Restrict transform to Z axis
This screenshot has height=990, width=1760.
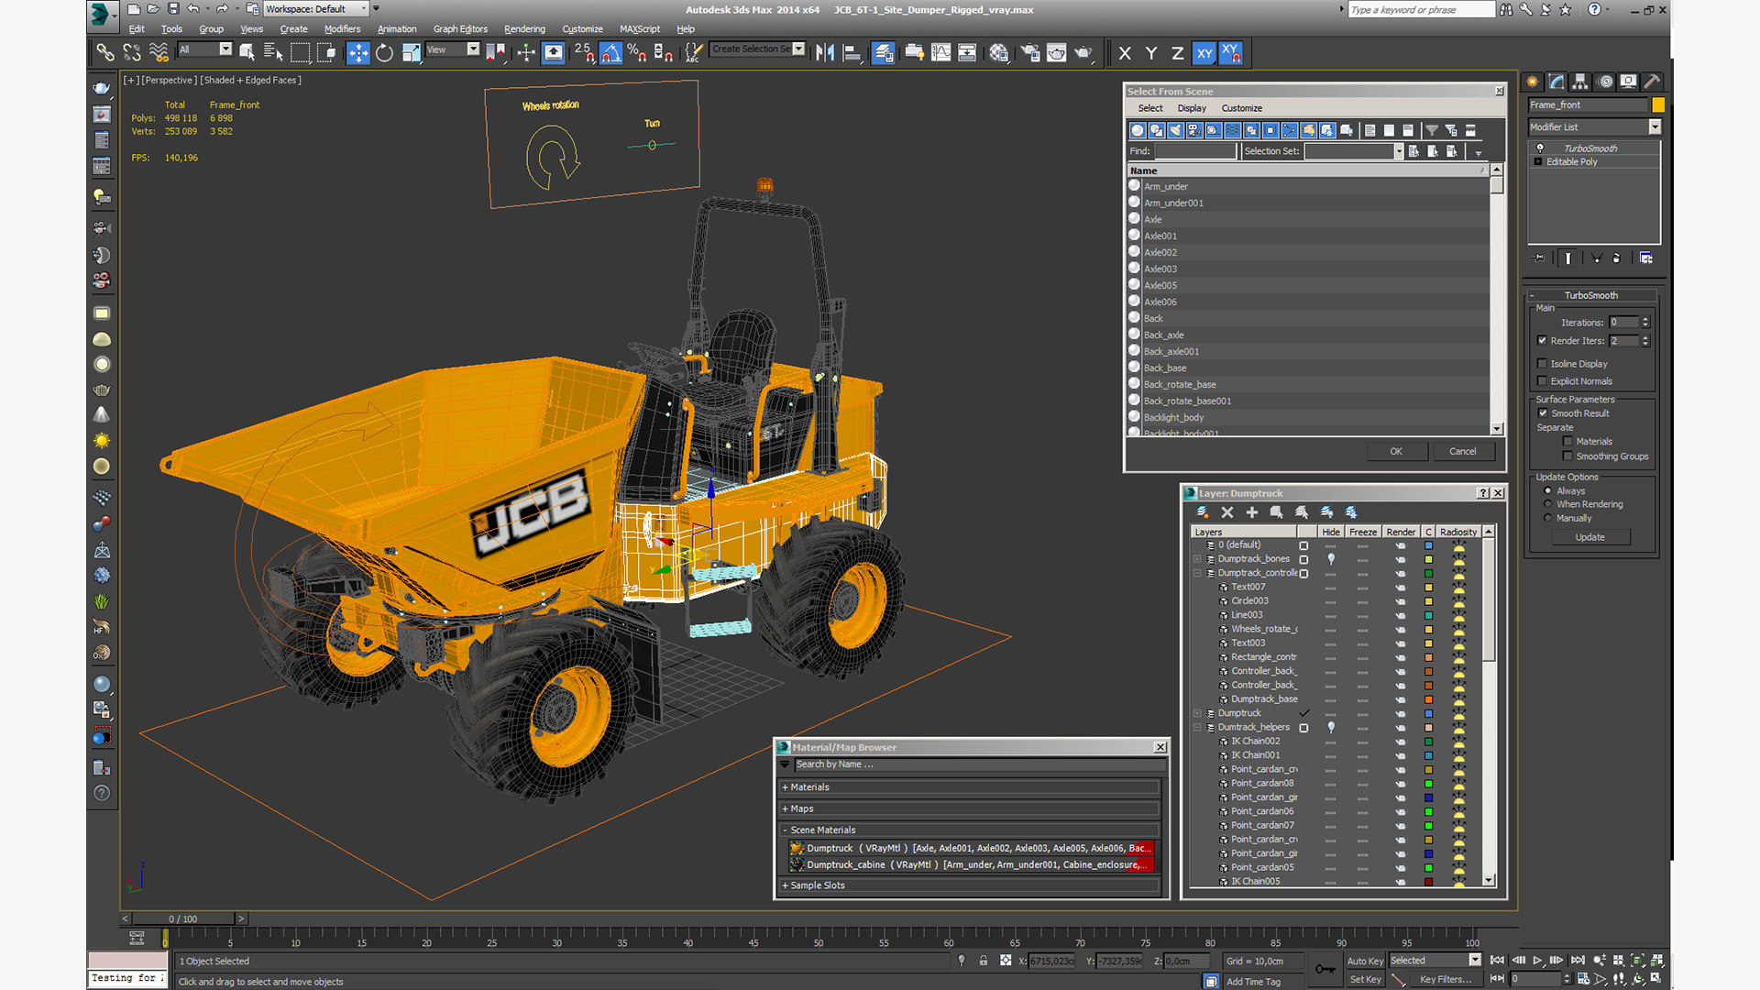pos(1177,53)
